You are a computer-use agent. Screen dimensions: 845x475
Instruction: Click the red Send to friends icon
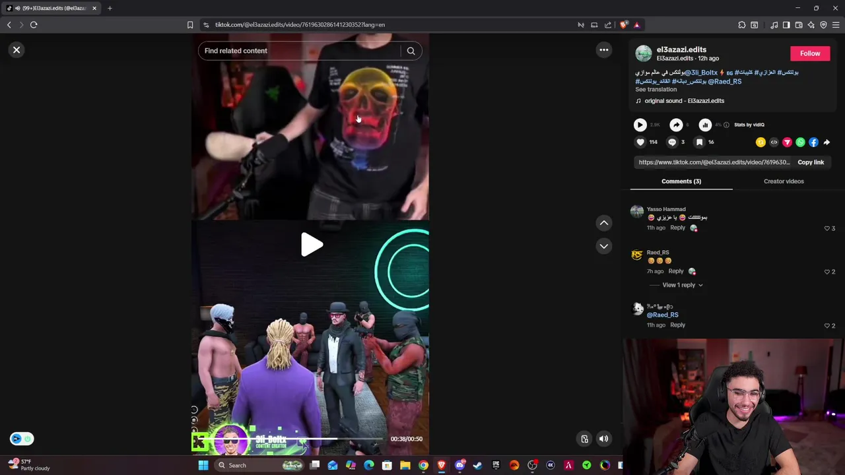(787, 142)
